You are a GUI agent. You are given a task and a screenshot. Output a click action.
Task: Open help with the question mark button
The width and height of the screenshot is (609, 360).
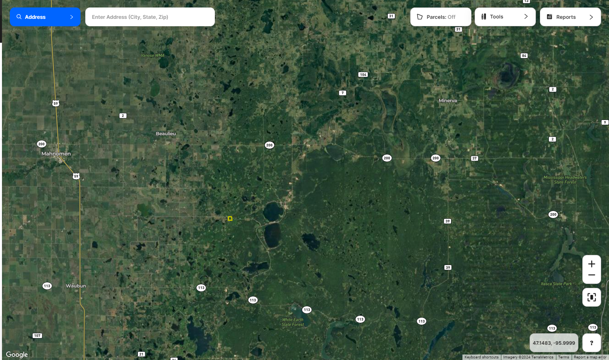[x=592, y=343]
